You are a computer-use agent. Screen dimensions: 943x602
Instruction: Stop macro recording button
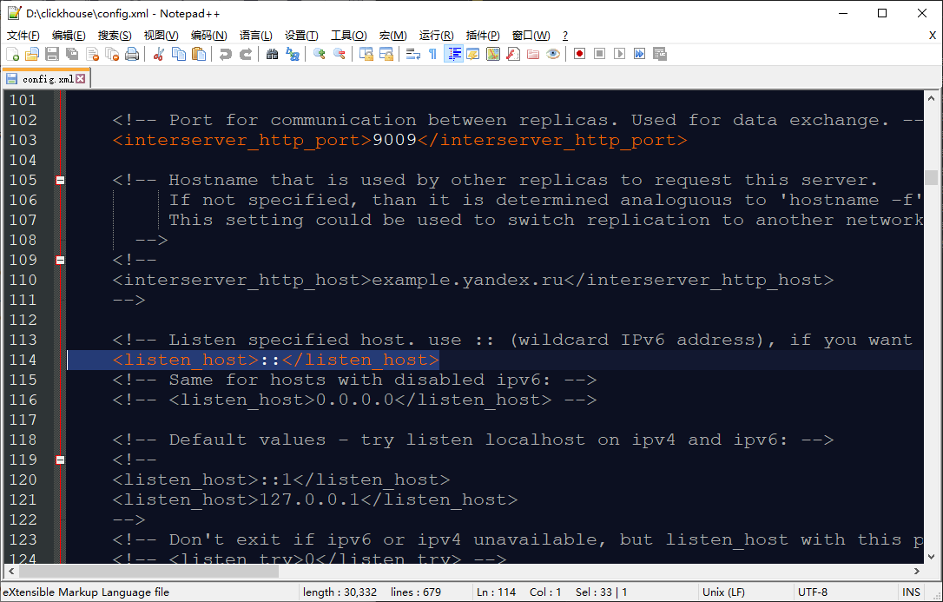600,54
